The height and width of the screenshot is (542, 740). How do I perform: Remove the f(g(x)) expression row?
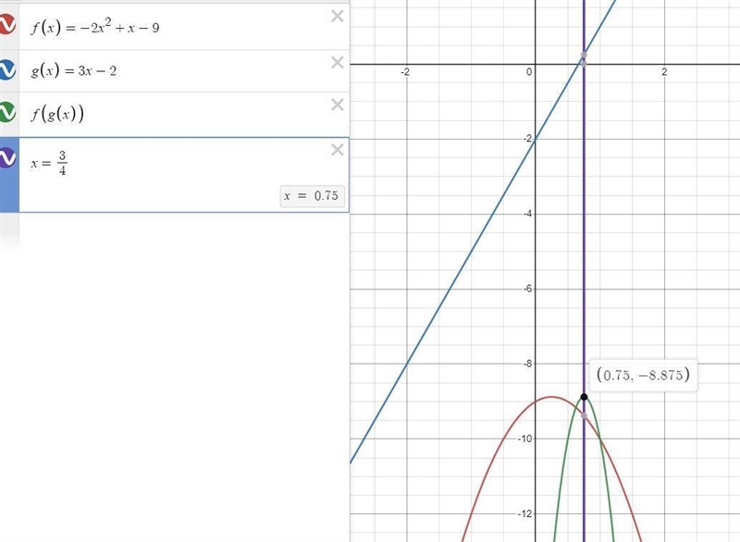[337, 105]
